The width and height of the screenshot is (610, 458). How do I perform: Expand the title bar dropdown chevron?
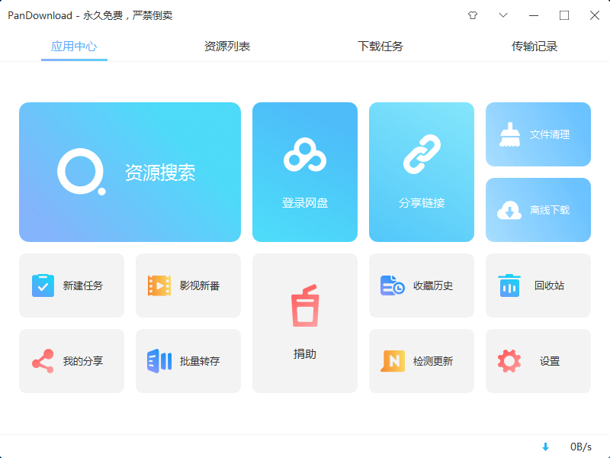pos(503,15)
